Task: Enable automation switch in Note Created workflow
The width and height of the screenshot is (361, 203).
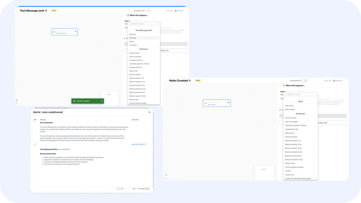Action: click(305, 81)
